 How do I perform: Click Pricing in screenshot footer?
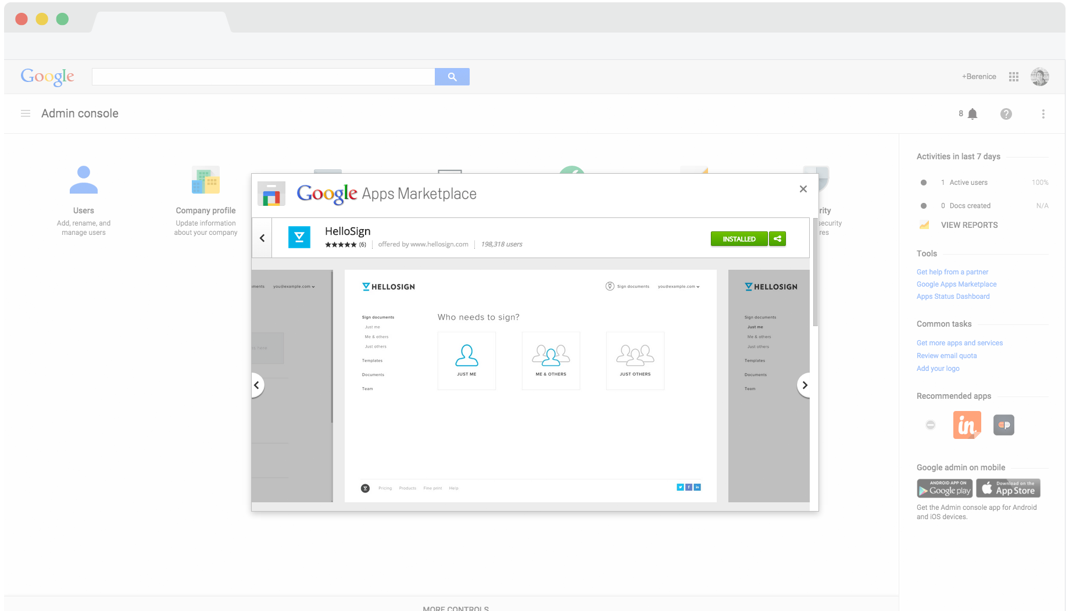point(385,488)
